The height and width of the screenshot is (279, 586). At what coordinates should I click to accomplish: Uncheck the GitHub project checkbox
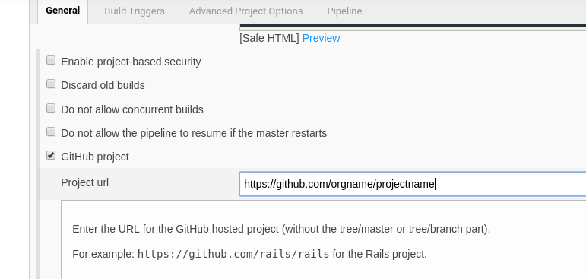click(51, 156)
